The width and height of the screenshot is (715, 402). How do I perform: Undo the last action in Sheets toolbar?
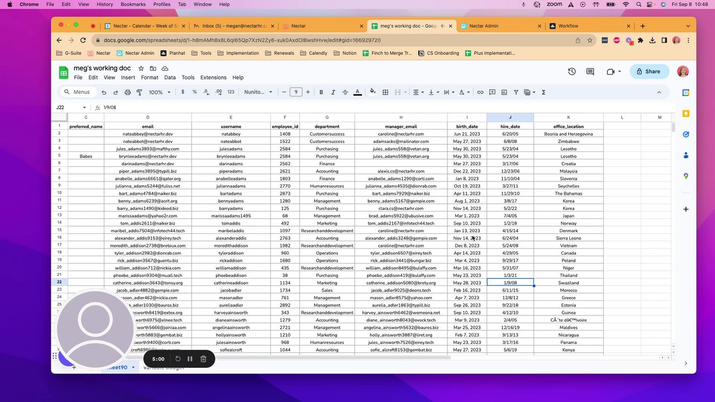click(x=104, y=92)
